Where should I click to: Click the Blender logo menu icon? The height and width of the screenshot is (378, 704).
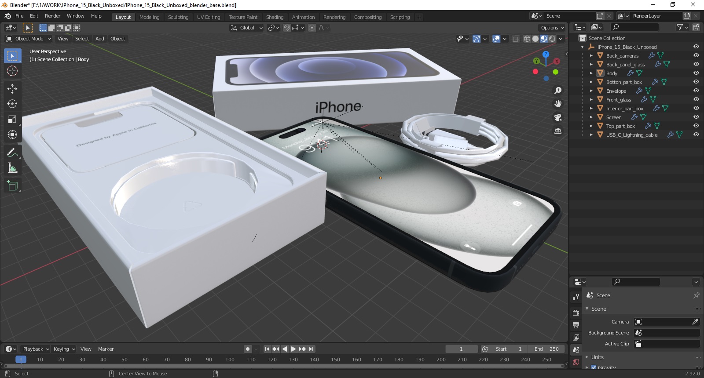[x=7, y=16]
